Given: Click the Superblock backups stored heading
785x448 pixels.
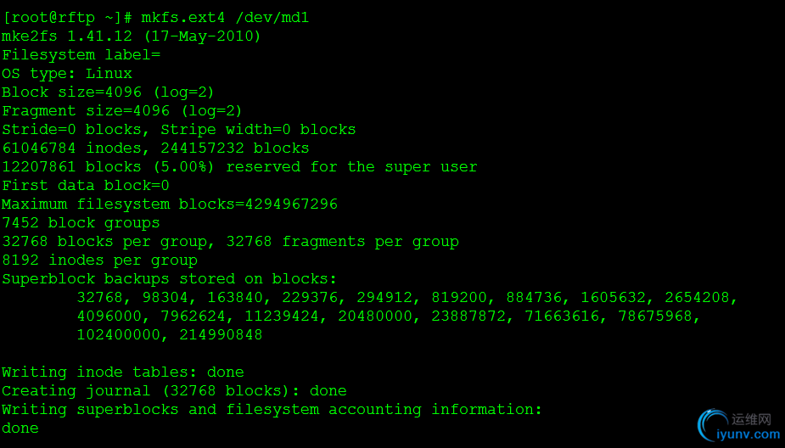Looking at the screenshot, I should [x=170, y=279].
